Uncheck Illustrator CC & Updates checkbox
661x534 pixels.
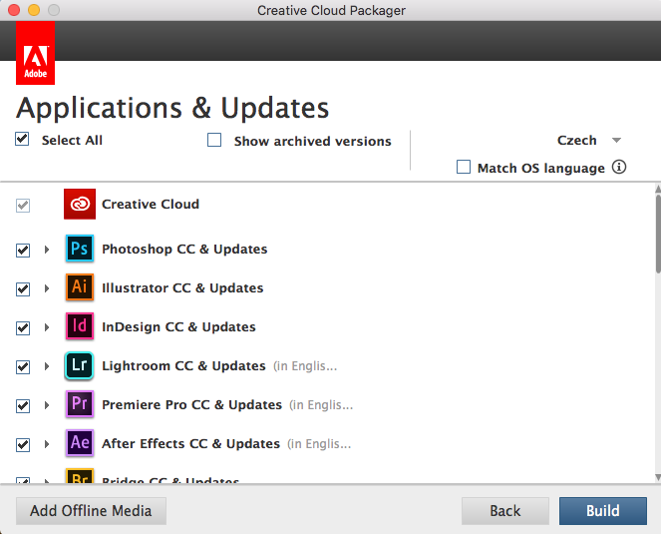click(x=23, y=289)
